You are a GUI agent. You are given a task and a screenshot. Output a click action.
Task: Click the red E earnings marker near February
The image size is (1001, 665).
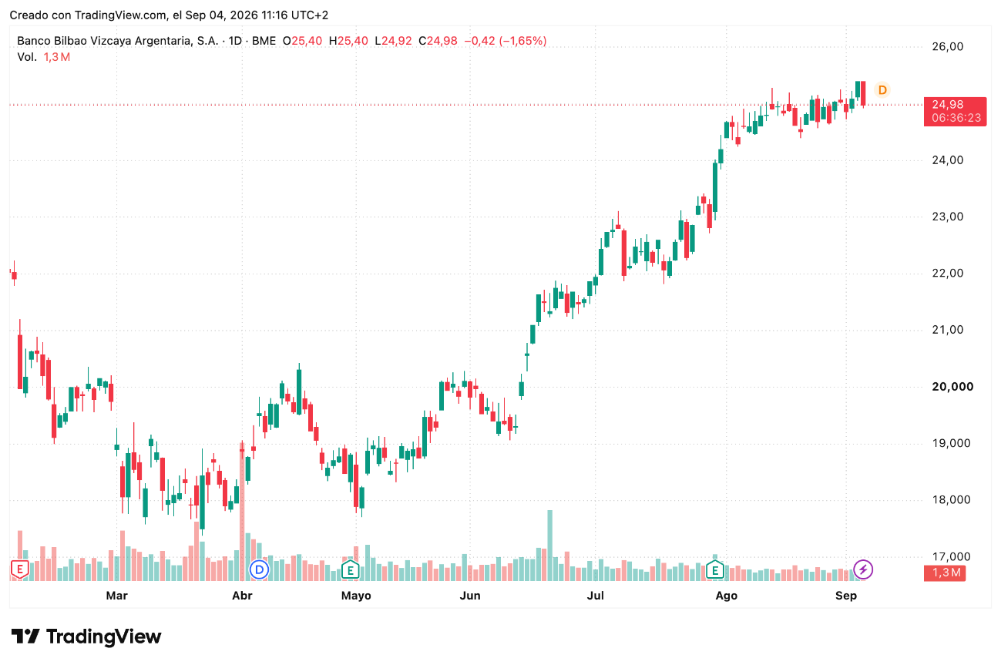[x=20, y=569]
